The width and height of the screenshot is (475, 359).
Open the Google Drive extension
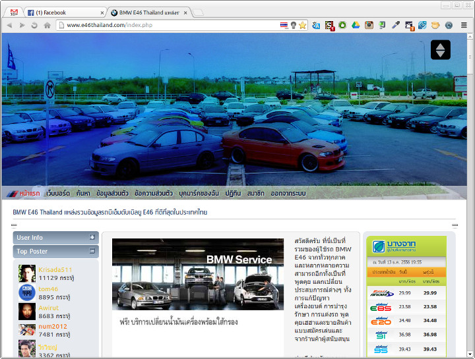click(x=356, y=25)
